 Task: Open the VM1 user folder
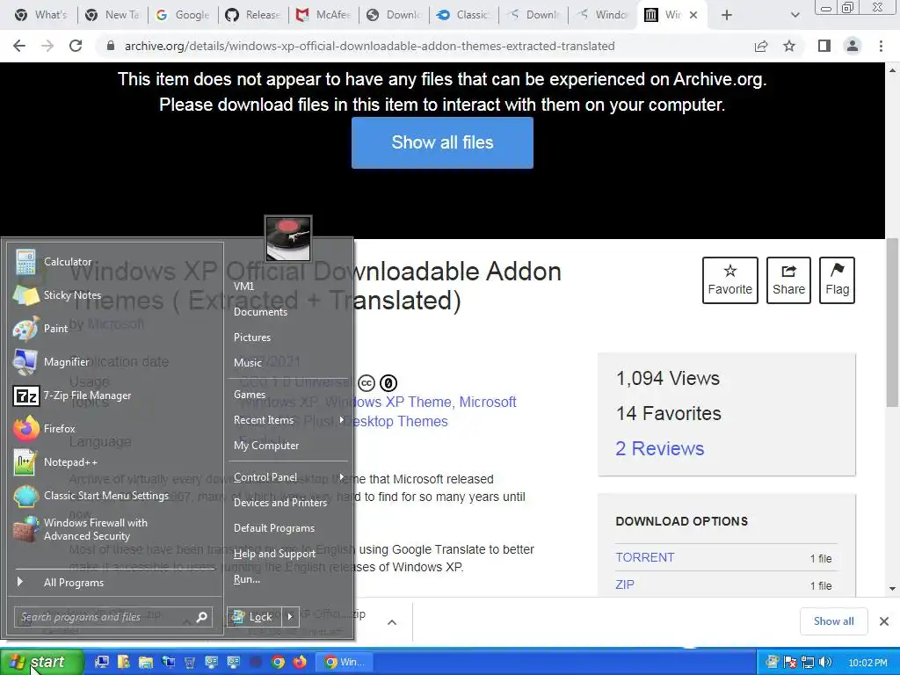tap(288, 286)
